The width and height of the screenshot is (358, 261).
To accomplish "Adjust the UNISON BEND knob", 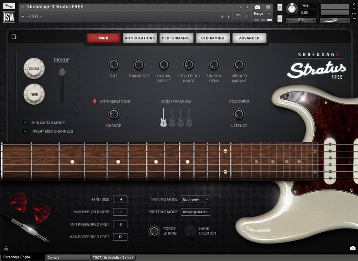I will point(214,65).
